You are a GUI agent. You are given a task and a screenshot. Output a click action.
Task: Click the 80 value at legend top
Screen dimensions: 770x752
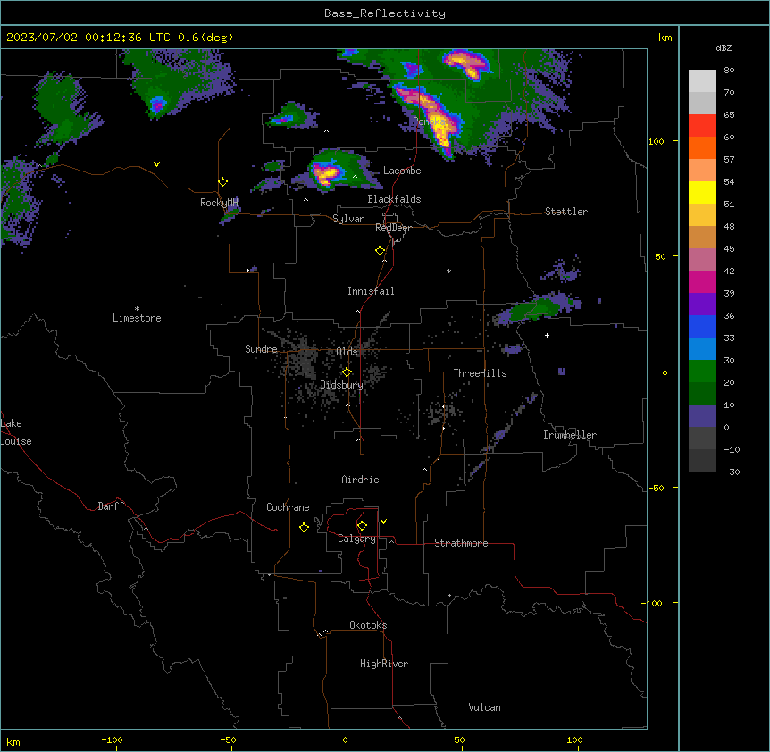coord(729,71)
